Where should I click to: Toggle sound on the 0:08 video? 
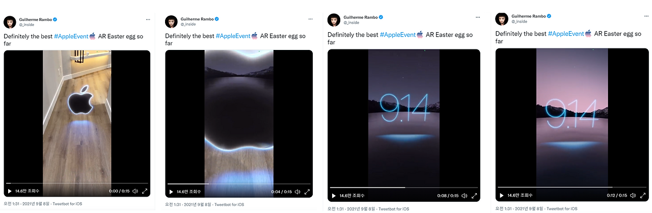tap(463, 196)
